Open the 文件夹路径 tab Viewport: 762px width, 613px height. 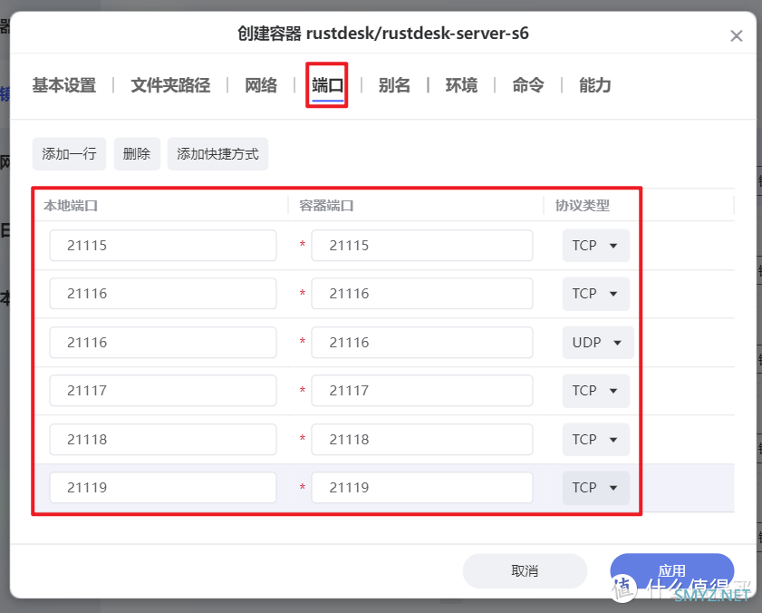(170, 85)
